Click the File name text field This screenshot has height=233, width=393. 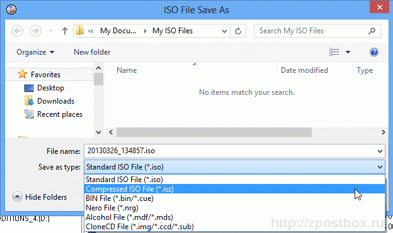(231, 151)
